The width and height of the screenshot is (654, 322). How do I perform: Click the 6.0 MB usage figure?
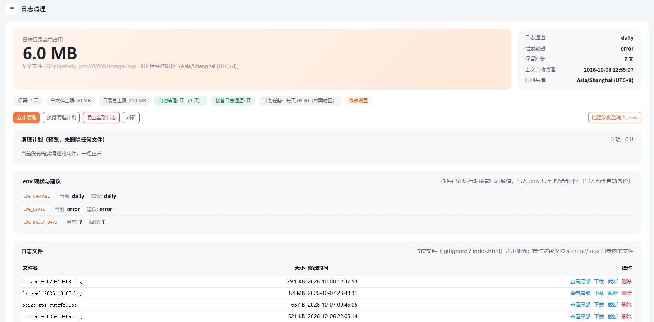click(x=50, y=53)
